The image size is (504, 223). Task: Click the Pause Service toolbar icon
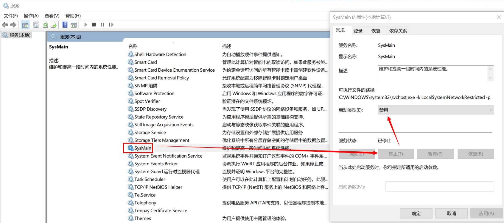pyautogui.click(x=102, y=25)
